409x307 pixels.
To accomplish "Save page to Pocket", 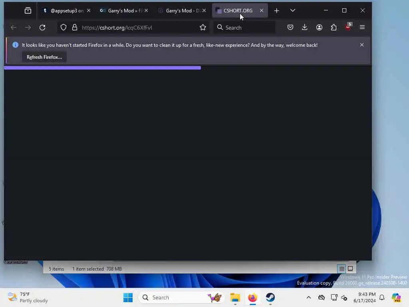I will tap(290, 28).
